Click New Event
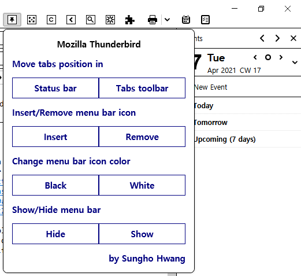 [211, 87]
